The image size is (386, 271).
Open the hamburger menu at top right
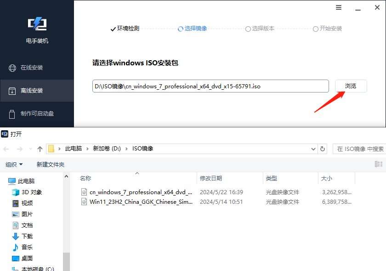(x=339, y=7)
